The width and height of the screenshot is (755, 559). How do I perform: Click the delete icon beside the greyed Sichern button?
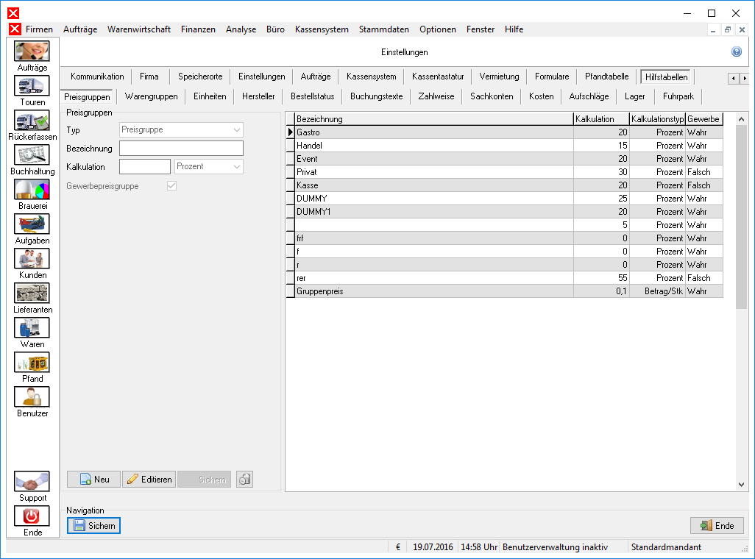click(244, 479)
